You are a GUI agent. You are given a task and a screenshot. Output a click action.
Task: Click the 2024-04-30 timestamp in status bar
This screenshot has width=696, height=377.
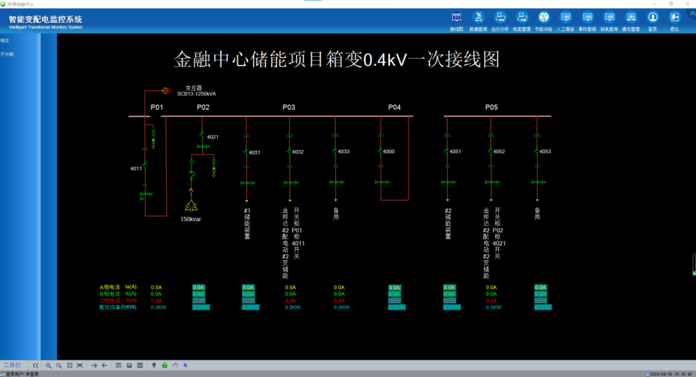click(670, 374)
